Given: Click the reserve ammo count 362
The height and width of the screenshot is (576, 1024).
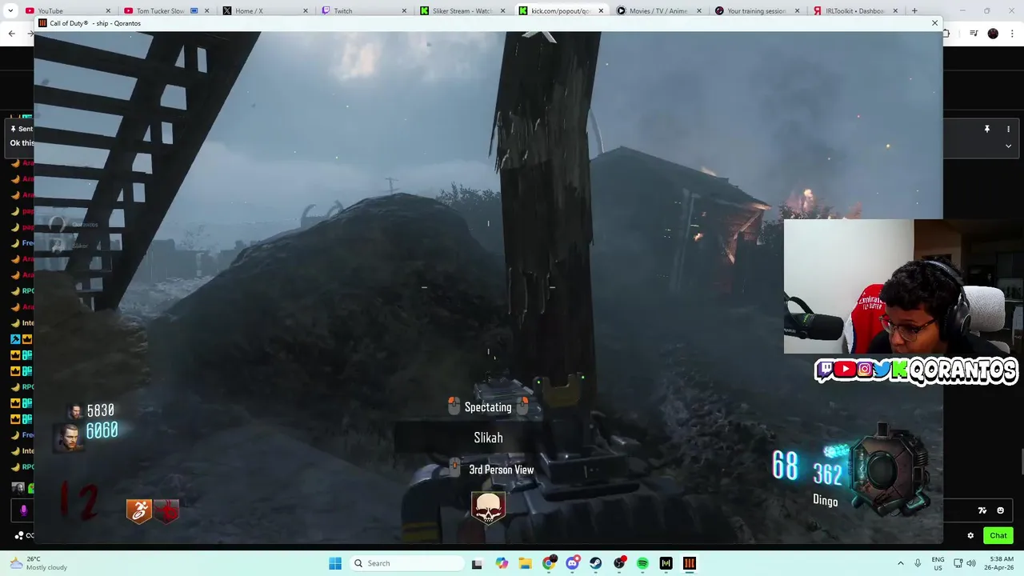Looking at the screenshot, I should [x=827, y=474].
